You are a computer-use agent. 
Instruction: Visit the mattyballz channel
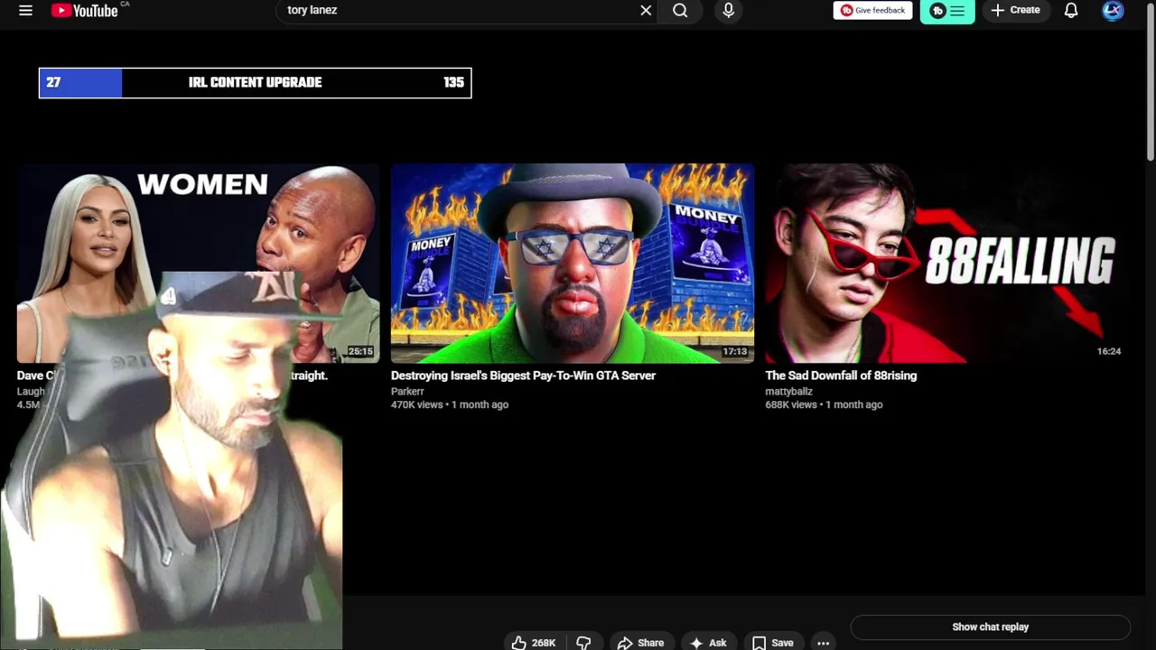point(788,391)
